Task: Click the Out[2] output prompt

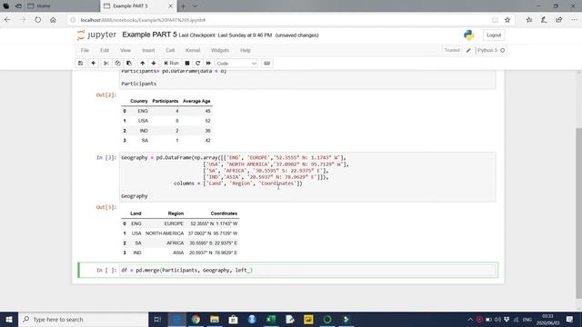Action: [106, 94]
